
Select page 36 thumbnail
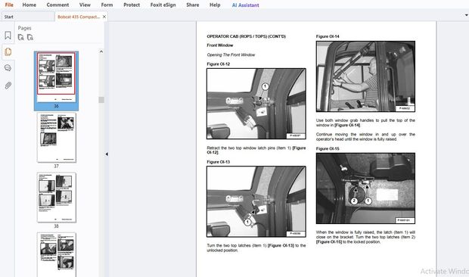56,77
